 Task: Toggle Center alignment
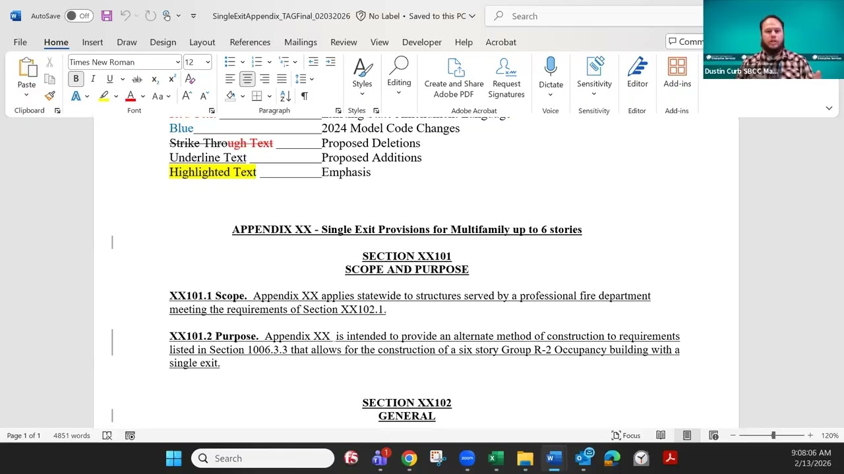point(247,79)
